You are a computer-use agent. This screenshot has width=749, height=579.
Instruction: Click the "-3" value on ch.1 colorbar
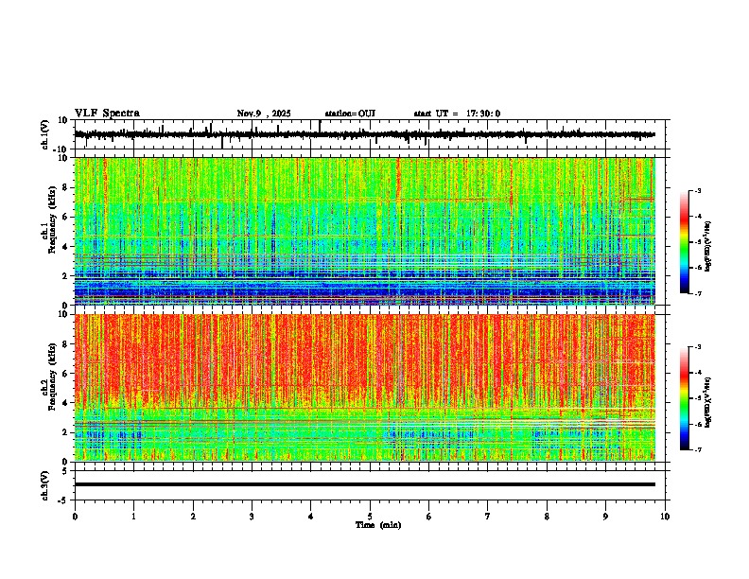point(697,191)
